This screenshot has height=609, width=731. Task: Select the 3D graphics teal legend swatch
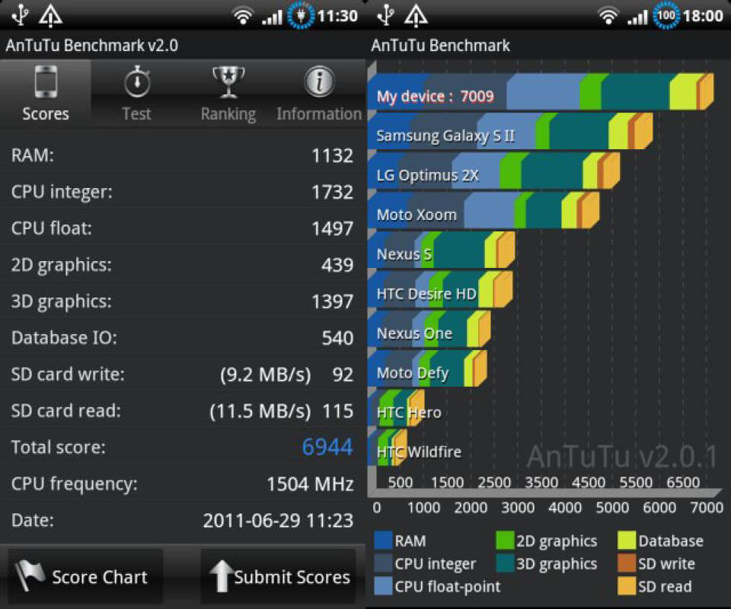pos(505,563)
